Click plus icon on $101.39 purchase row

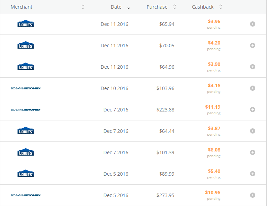pos(252,153)
